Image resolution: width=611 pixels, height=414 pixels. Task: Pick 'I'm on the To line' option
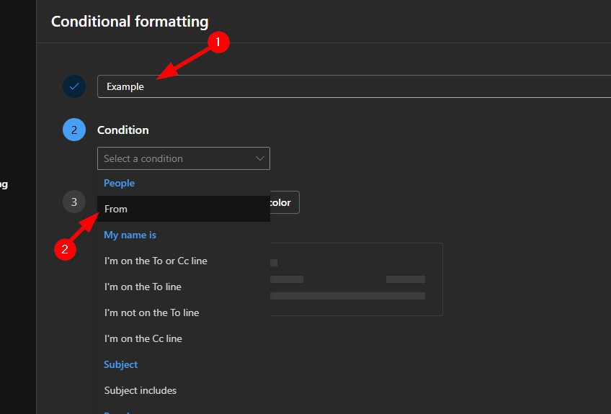(143, 287)
